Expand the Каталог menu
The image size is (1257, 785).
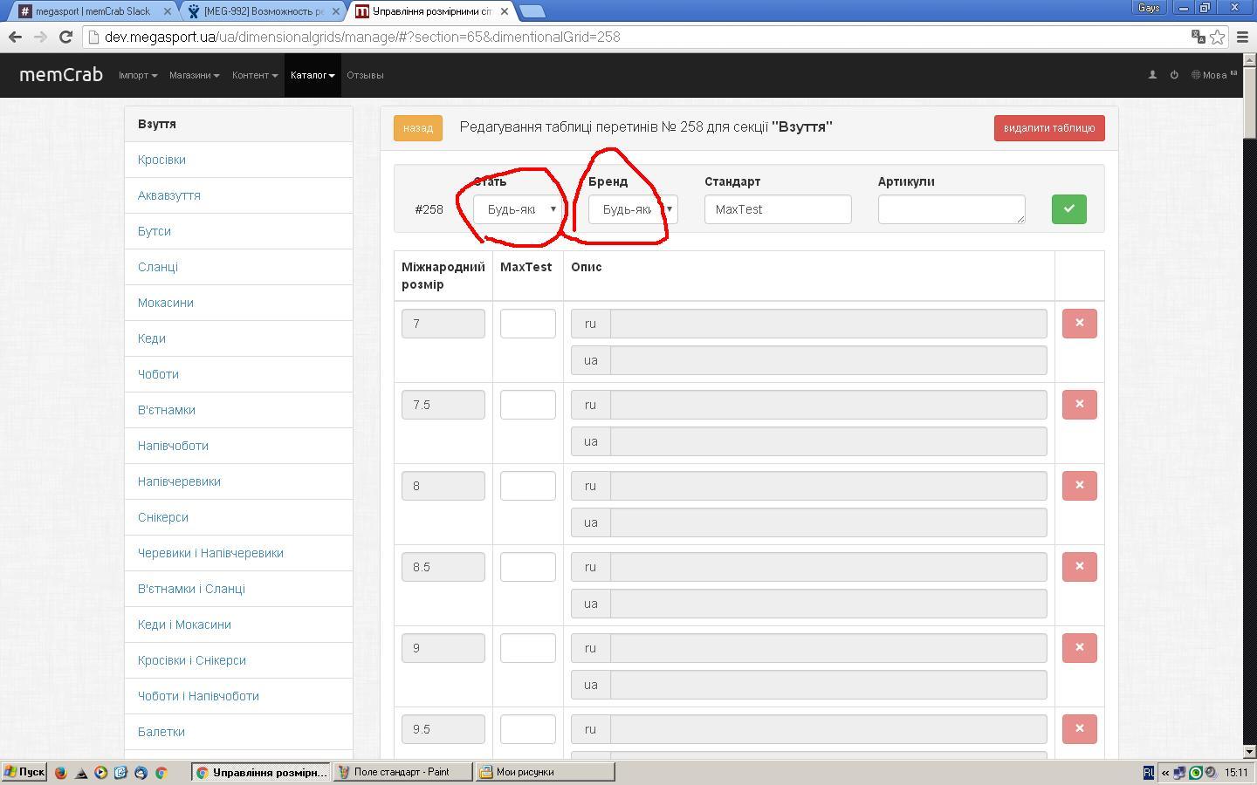(x=313, y=75)
